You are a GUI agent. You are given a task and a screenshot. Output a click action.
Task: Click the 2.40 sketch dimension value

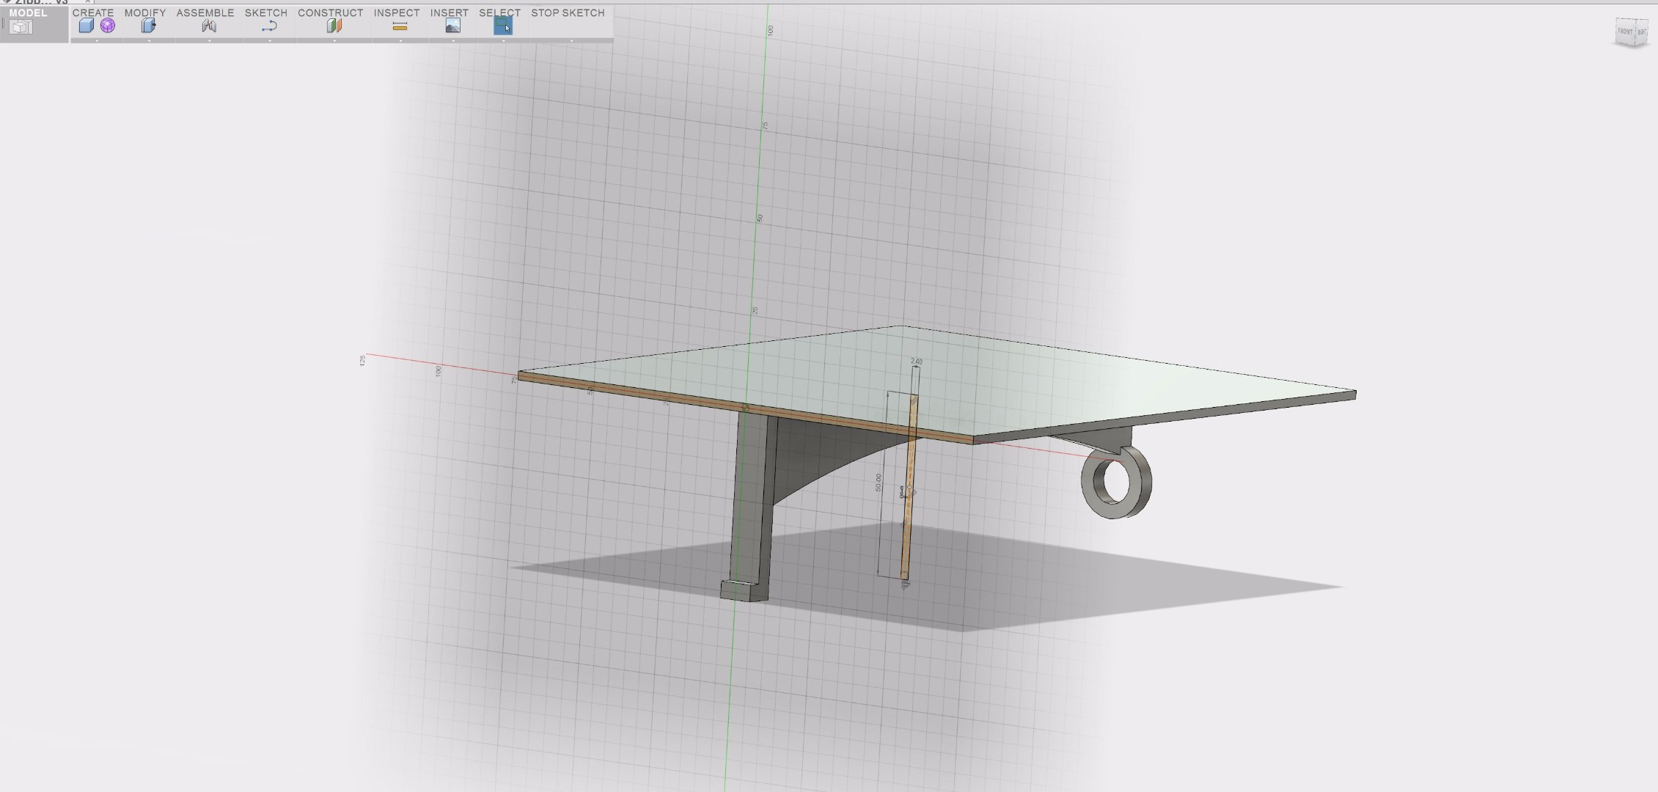[x=916, y=362]
